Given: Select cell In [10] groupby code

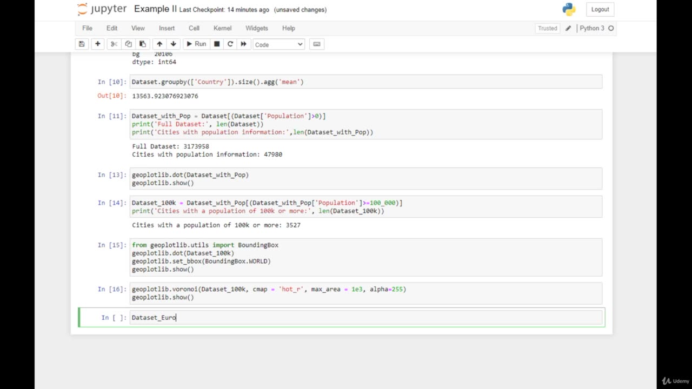Looking at the screenshot, I should click(x=366, y=82).
